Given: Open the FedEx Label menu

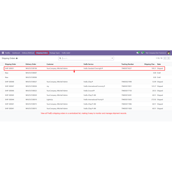Looking at the screenshot, I should (66, 53).
